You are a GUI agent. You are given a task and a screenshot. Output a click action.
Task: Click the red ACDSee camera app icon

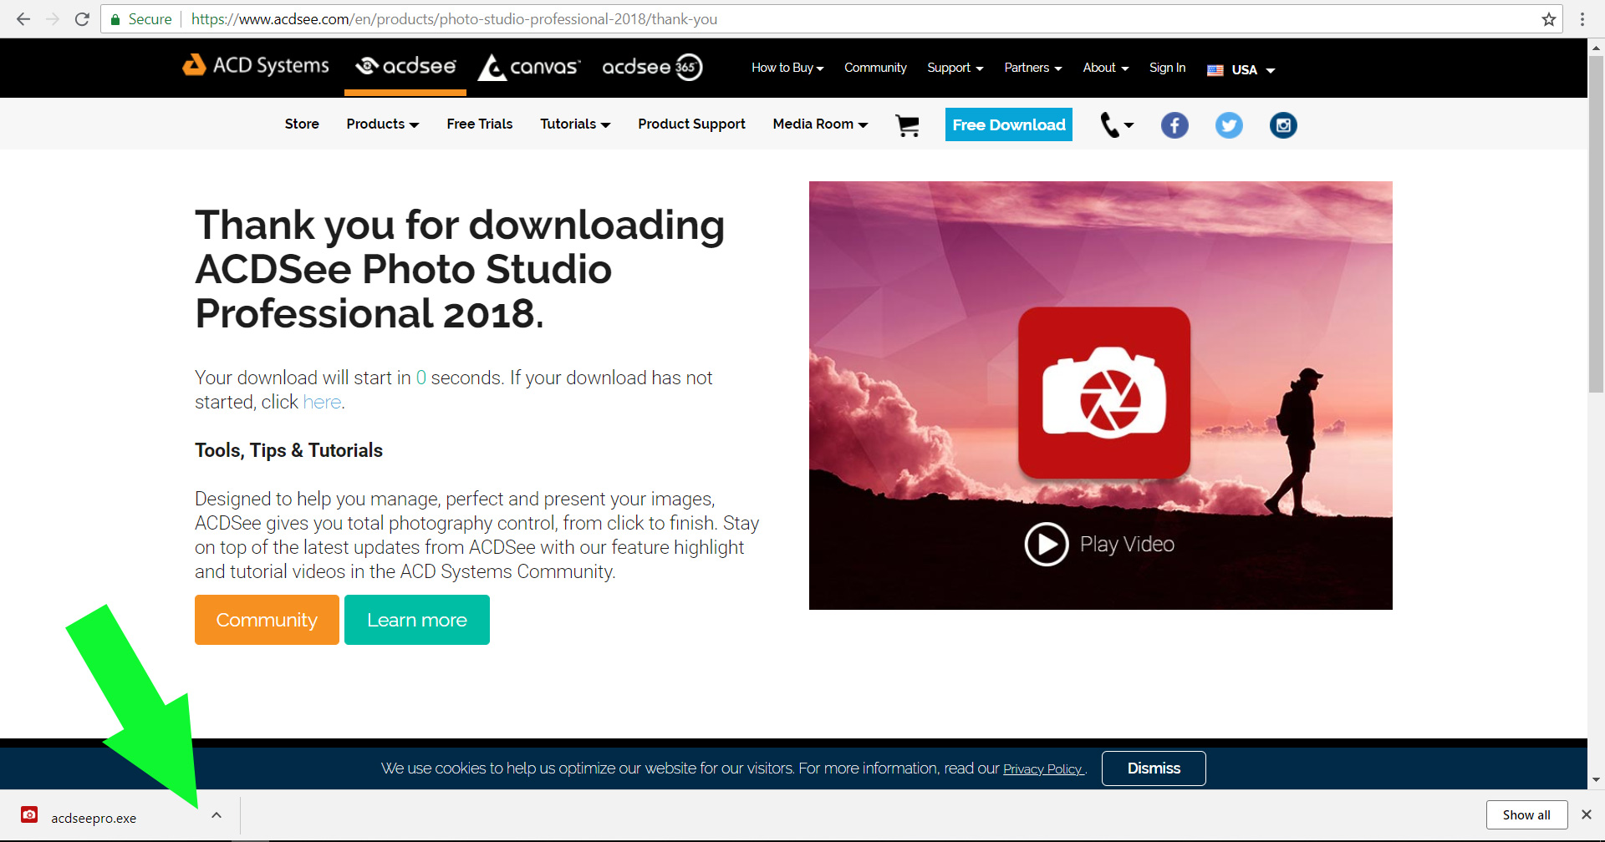pyautogui.click(x=1104, y=393)
